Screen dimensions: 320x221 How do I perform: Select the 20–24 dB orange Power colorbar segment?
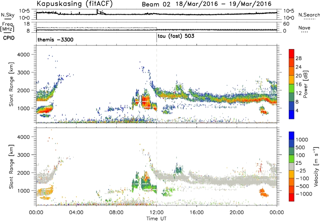click(292, 71)
